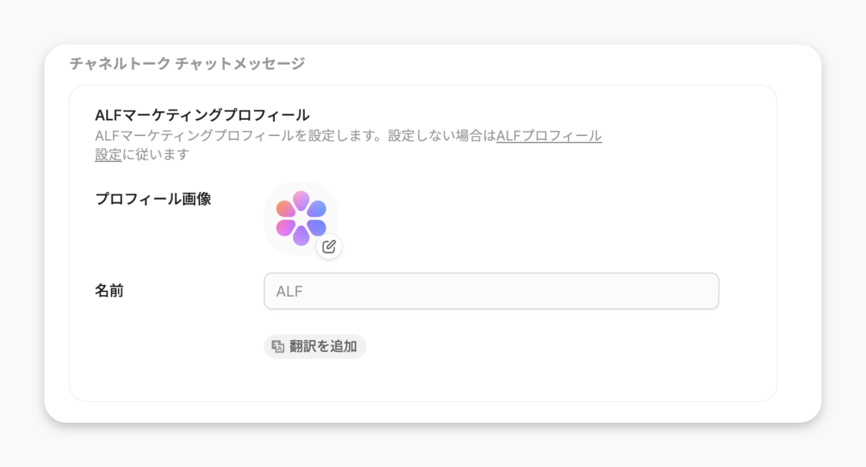Click the right end of the name field

click(705, 291)
